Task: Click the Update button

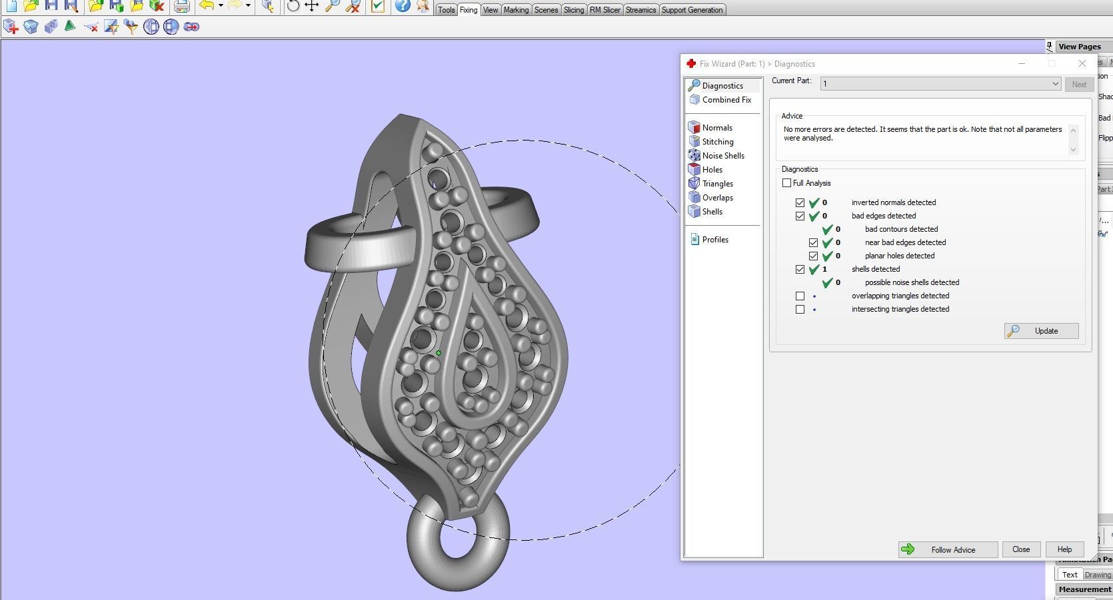Action: pyautogui.click(x=1042, y=331)
